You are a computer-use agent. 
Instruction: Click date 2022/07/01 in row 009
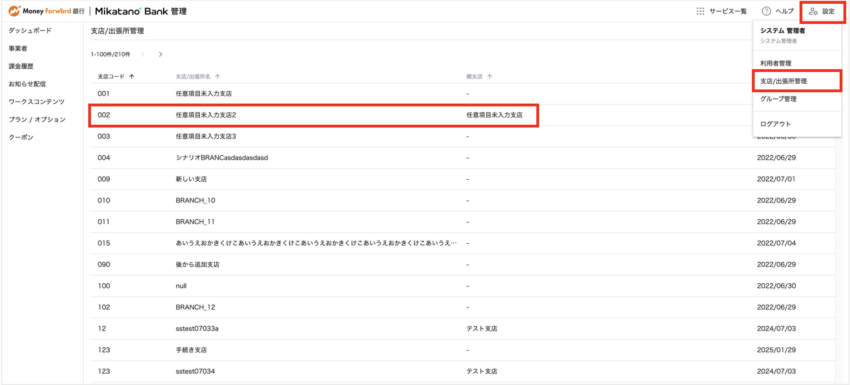click(776, 179)
